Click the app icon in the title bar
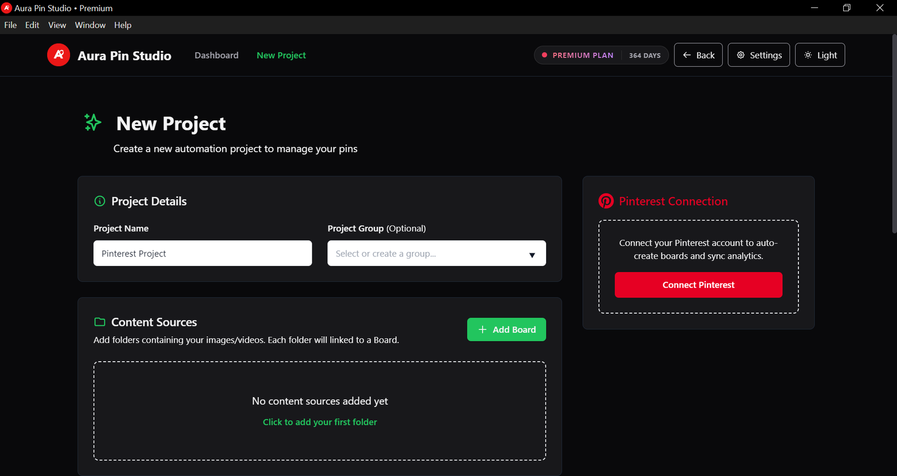Viewport: 897px width, 476px height. (7, 8)
